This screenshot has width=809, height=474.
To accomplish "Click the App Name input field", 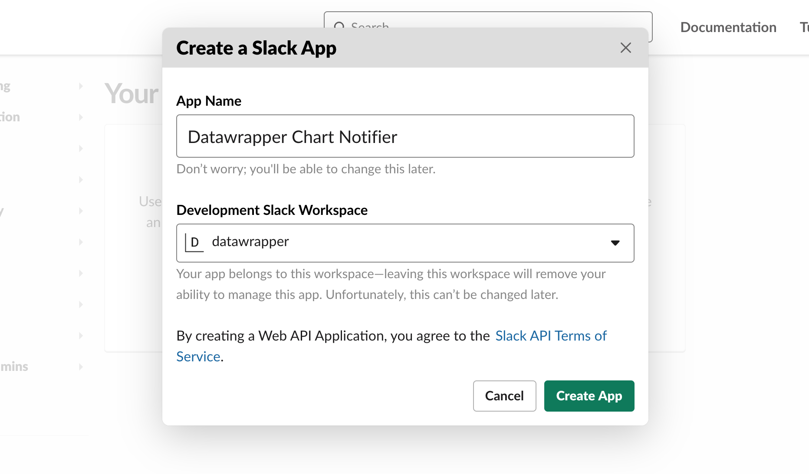I will (x=405, y=136).
